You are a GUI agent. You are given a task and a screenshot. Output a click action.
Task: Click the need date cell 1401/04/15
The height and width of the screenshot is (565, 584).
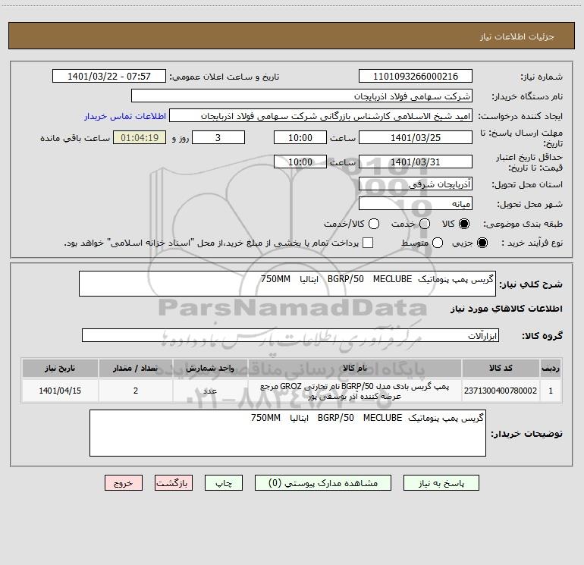click(60, 391)
